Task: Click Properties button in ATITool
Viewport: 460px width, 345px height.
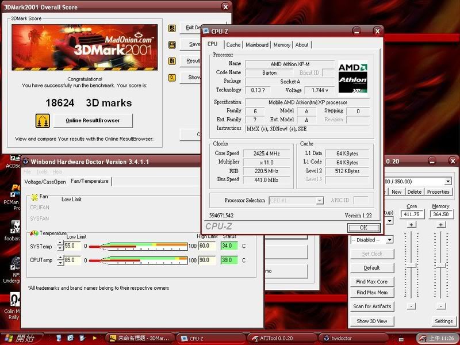Action: (x=438, y=192)
